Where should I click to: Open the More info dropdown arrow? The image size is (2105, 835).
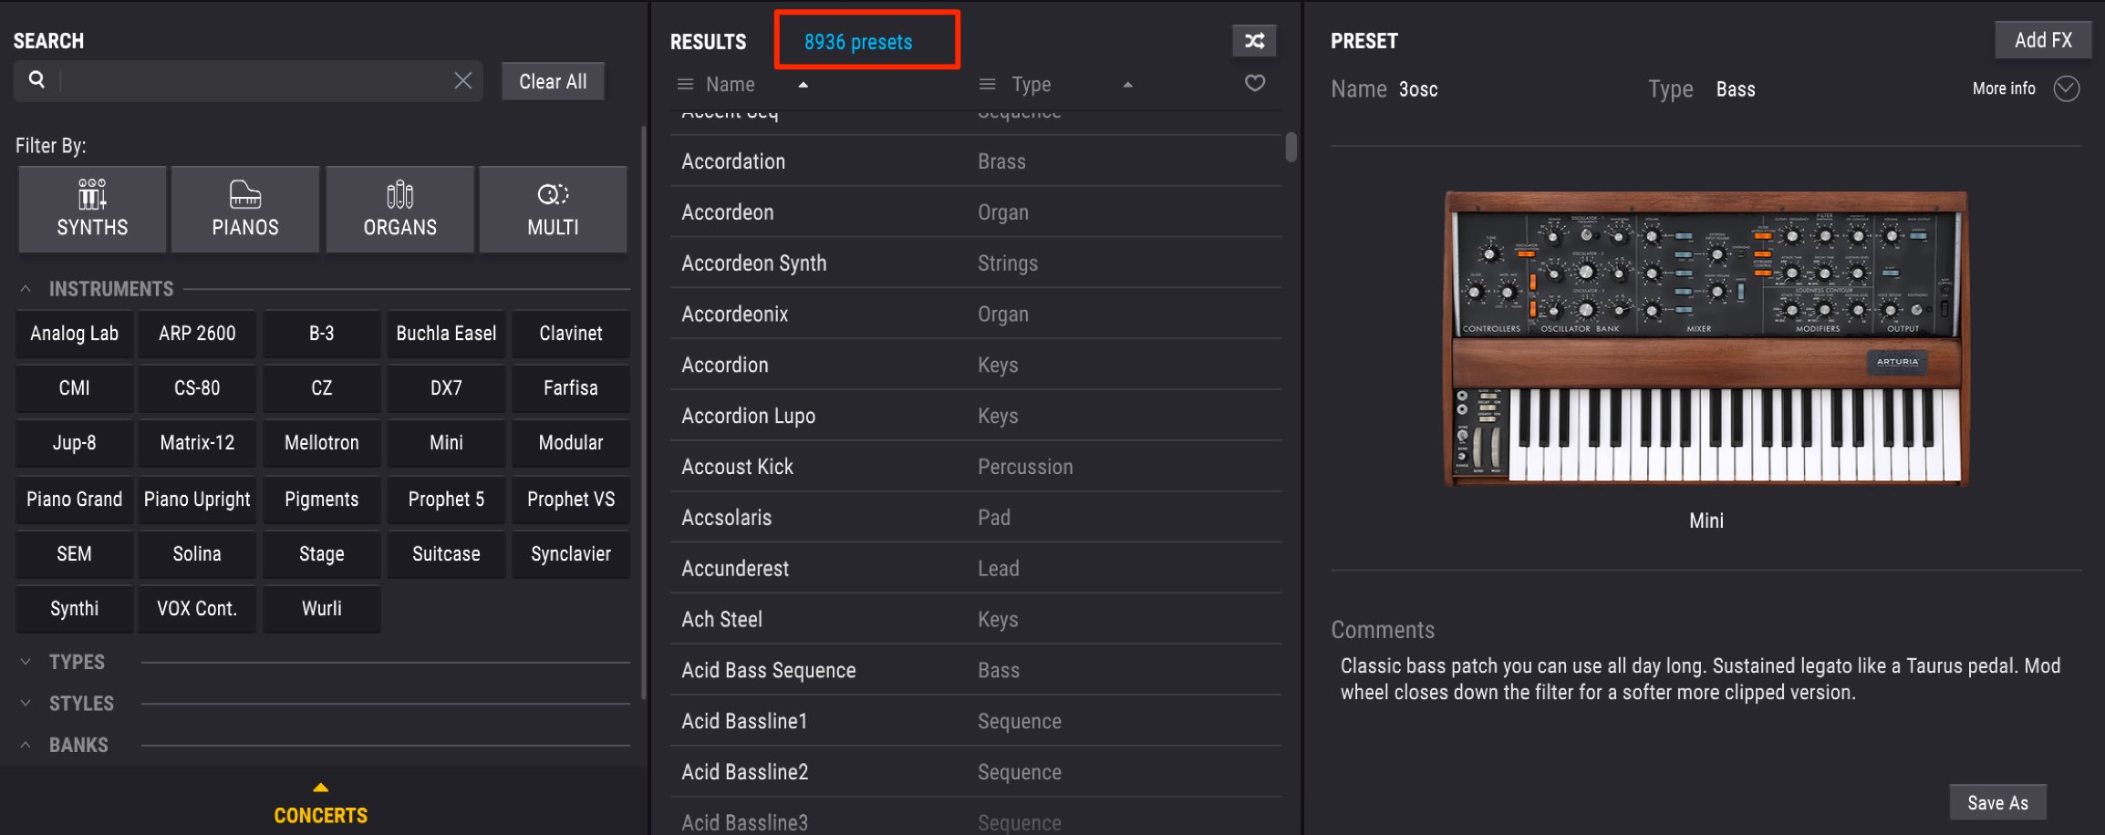point(2067,88)
